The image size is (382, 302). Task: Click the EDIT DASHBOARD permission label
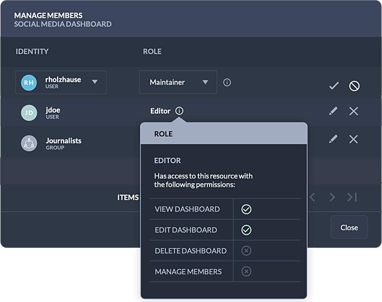pos(186,230)
